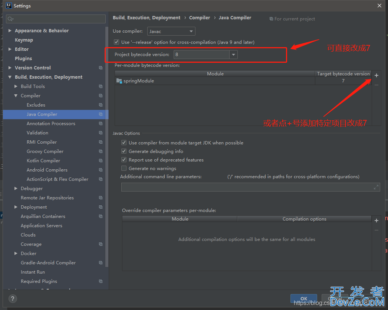Viewport: 388px width, 310px height.
Task: Click Compilation options column header
Action: pyautogui.click(x=305, y=219)
